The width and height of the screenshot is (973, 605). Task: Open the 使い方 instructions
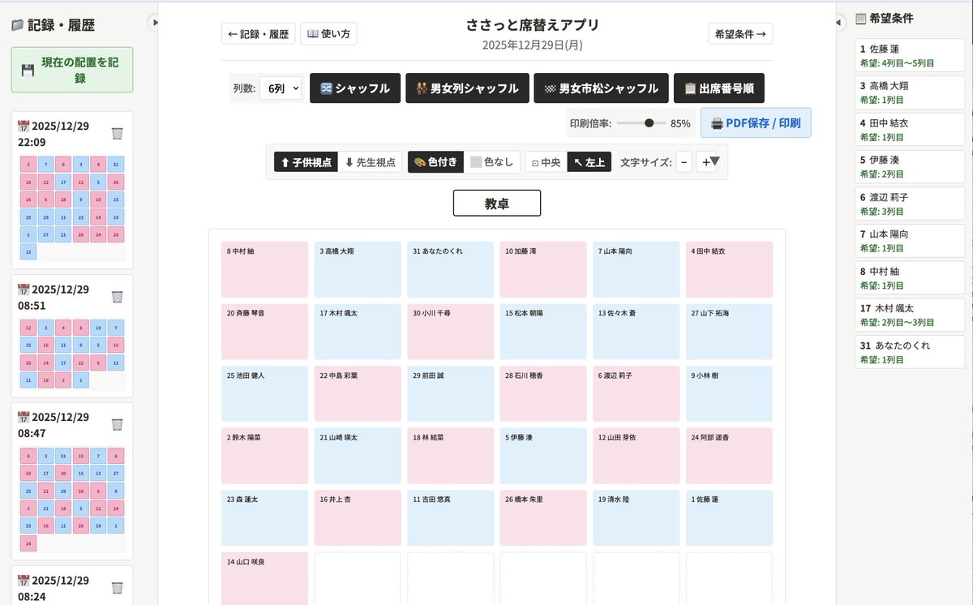point(328,34)
